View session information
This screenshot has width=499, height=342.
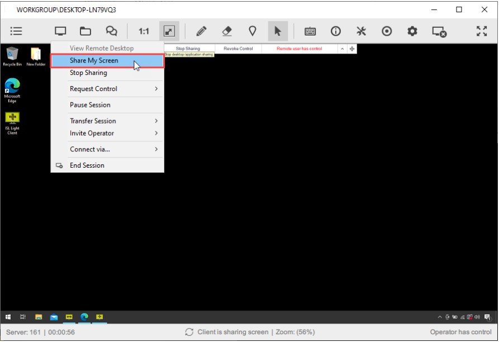pyautogui.click(x=336, y=31)
